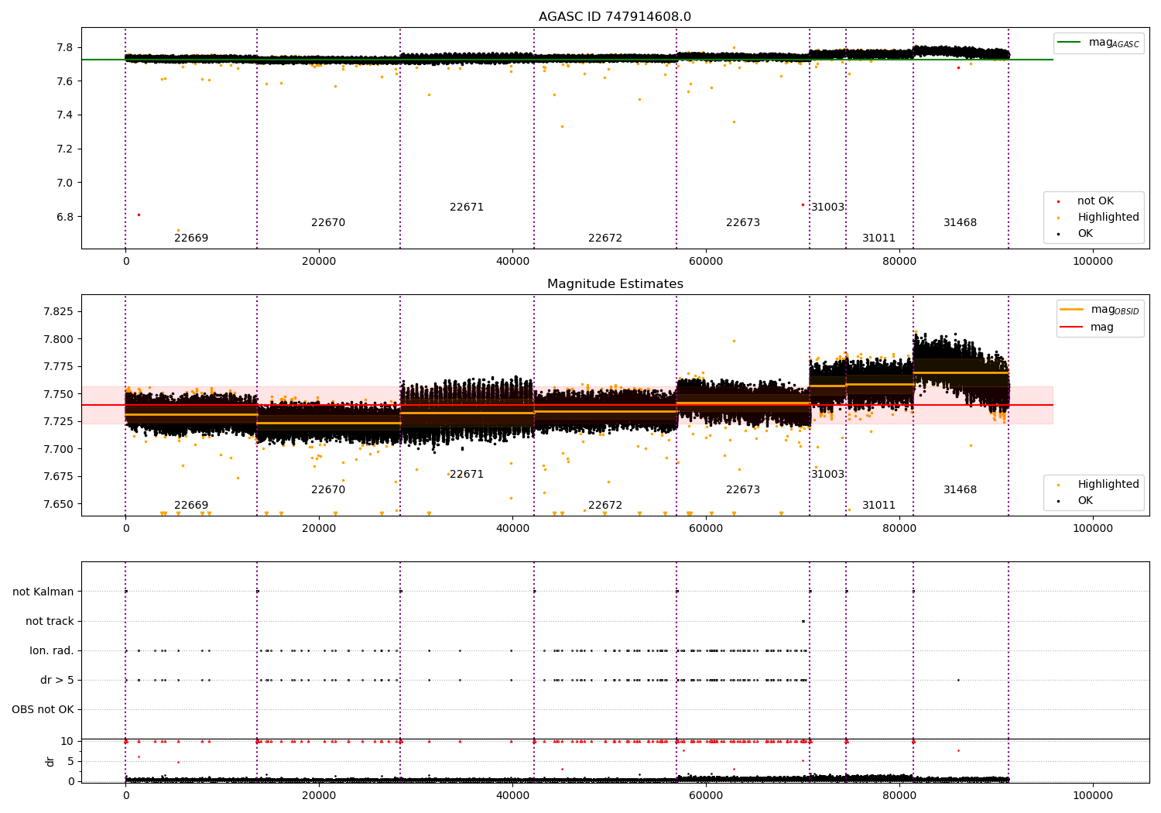Click the red outlier point left of 31003 label in top plot
This screenshot has height=813, width=1161.
[803, 204]
